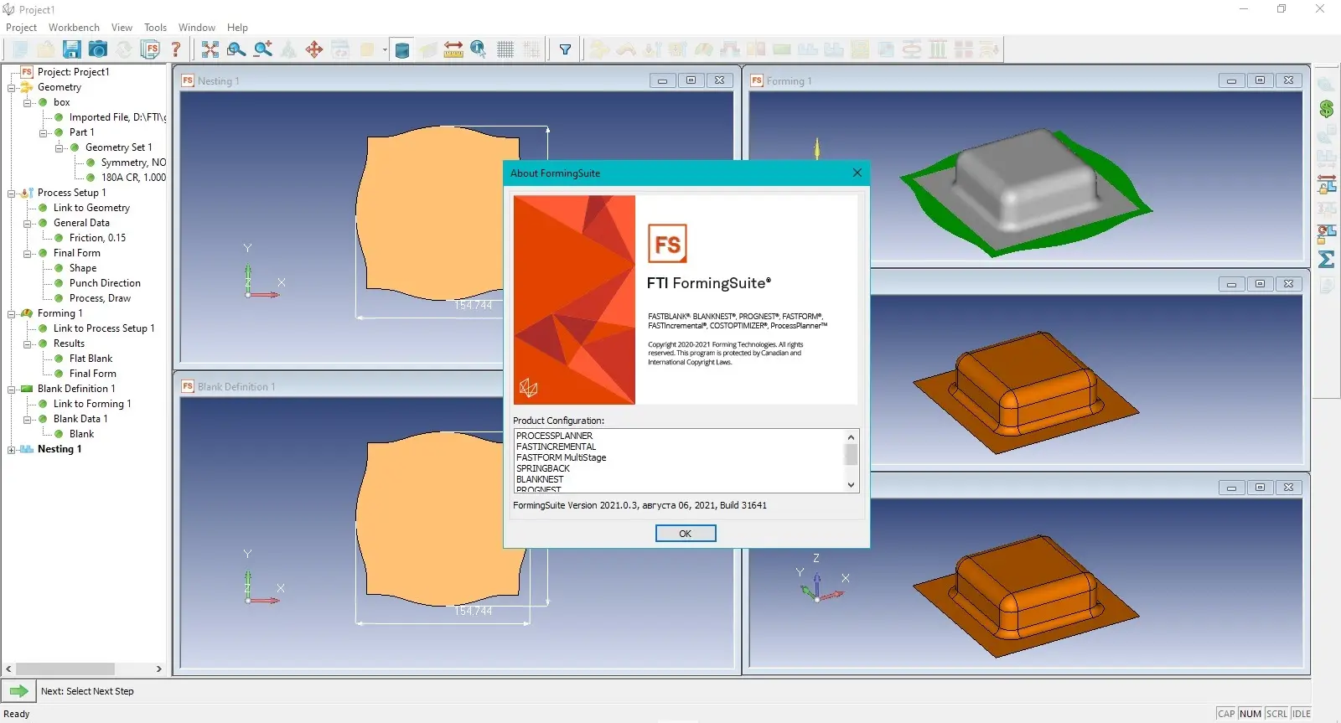Image resolution: width=1341 pixels, height=723 pixels.
Task: Select Process, Draw tree item
Action: (x=100, y=298)
